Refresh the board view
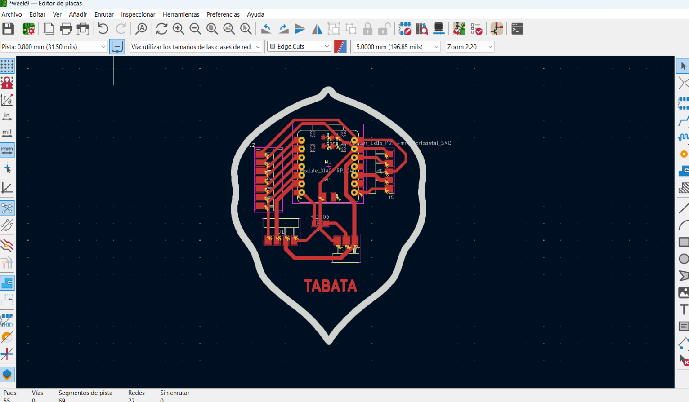Image resolution: width=689 pixels, height=402 pixels. pyautogui.click(x=161, y=29)
